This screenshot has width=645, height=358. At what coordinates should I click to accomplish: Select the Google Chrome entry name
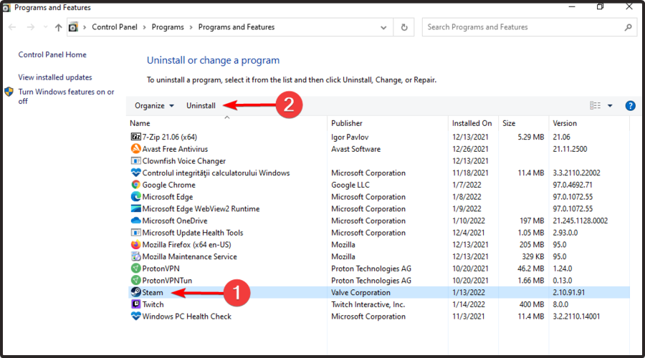[168, 185]
